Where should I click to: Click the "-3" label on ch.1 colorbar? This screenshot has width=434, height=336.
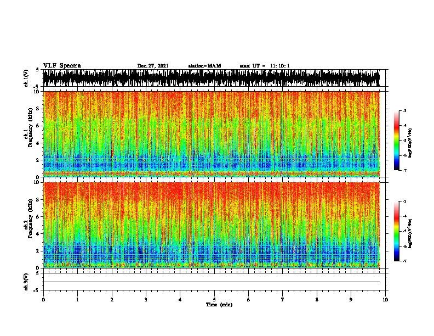pyautogui.click(x=404, y=110)
